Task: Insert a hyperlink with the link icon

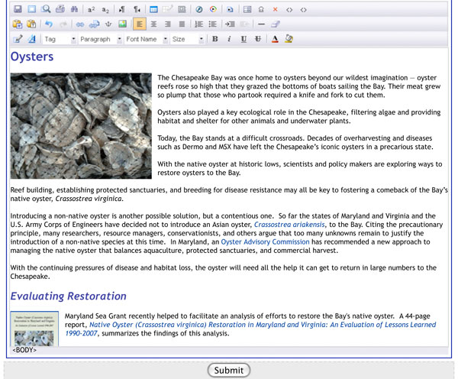Action: [80, 24]
